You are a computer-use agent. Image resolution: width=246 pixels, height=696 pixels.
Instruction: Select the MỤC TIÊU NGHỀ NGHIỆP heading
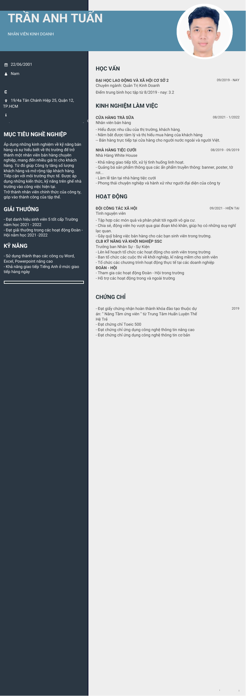tap(35, 134)
